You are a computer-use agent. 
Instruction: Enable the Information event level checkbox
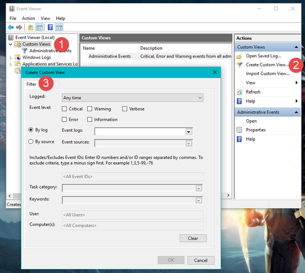pyautogui.click(x=90, y=119)
